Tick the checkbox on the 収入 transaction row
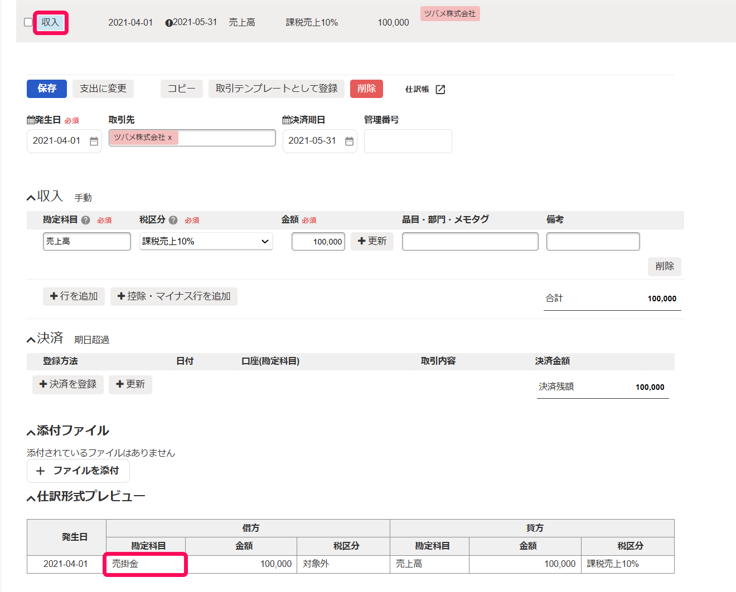 (x=28, y=22)
